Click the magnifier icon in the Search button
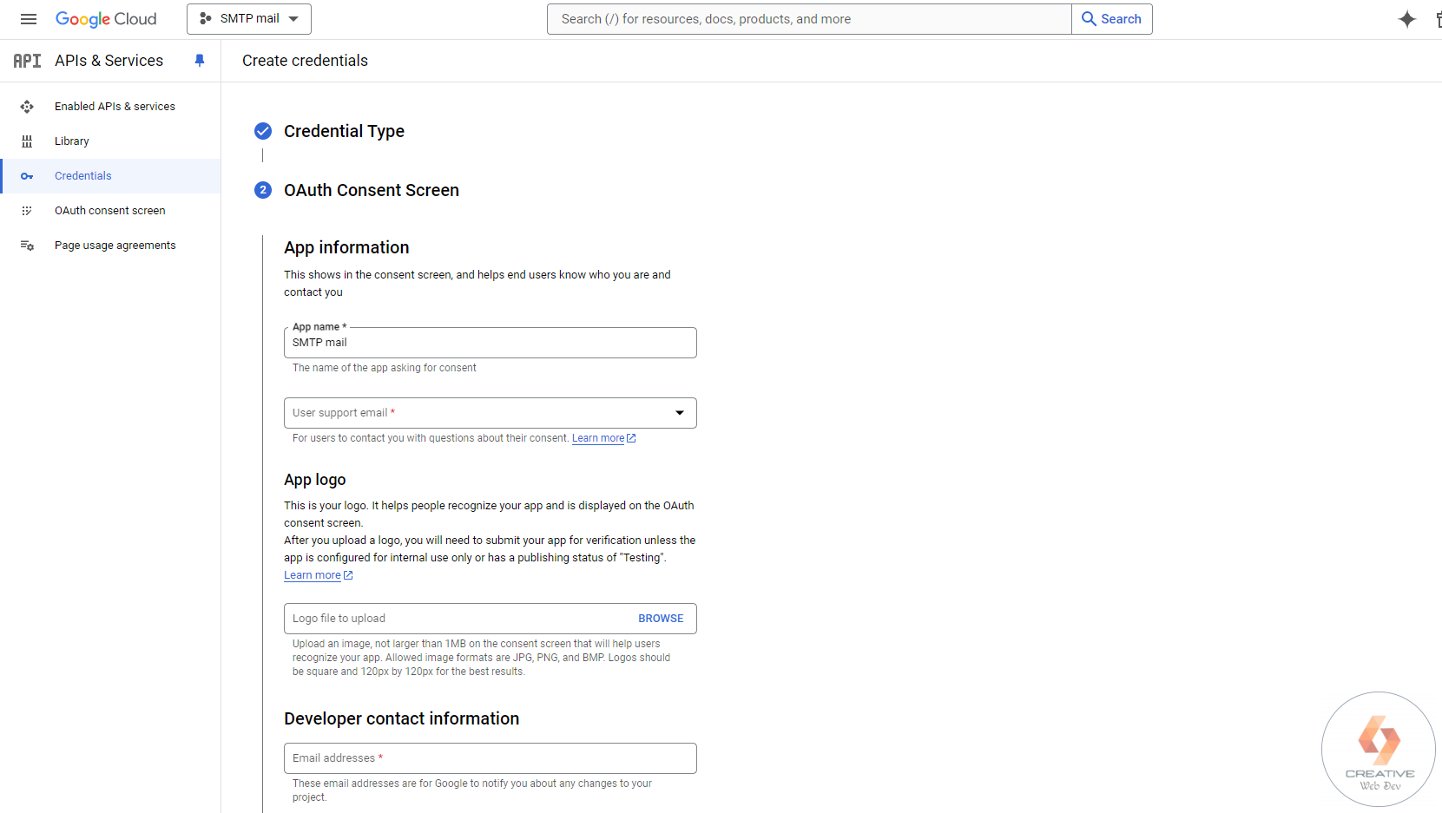Screen dimensions: 1442x813 [1089, 19]
